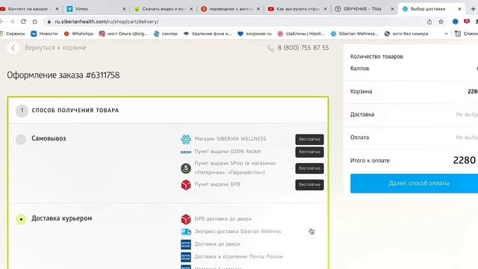Expand bookmarks overflow chevron
The image size is (478, 269).
tap(447, 34)
